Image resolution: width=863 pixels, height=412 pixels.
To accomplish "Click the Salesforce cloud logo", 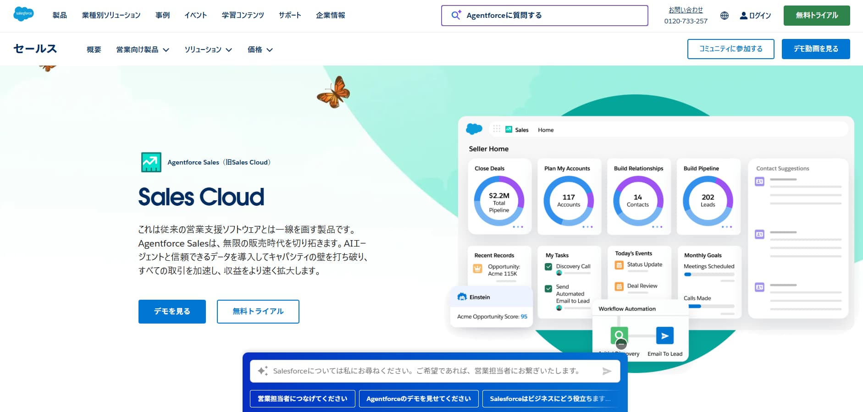I will click(x=23, y=14).
